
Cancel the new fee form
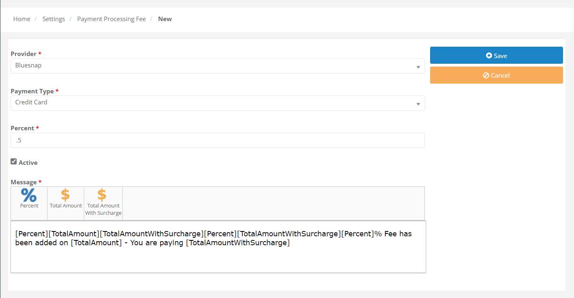click(496, 75)
